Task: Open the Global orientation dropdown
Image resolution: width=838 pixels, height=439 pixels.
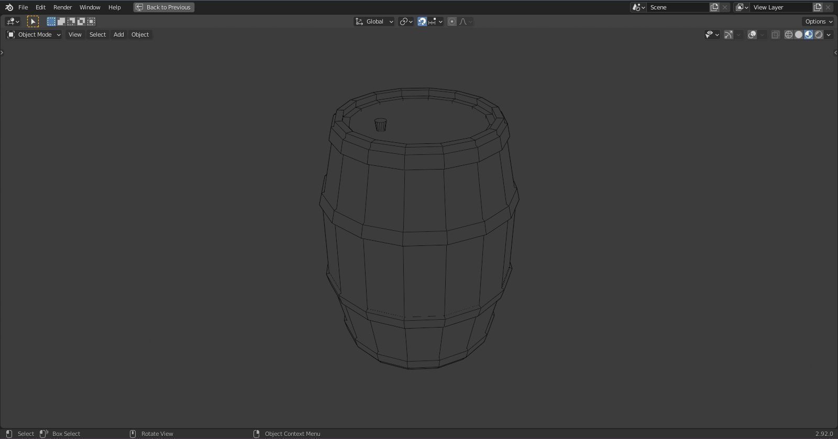Action: 374,21
